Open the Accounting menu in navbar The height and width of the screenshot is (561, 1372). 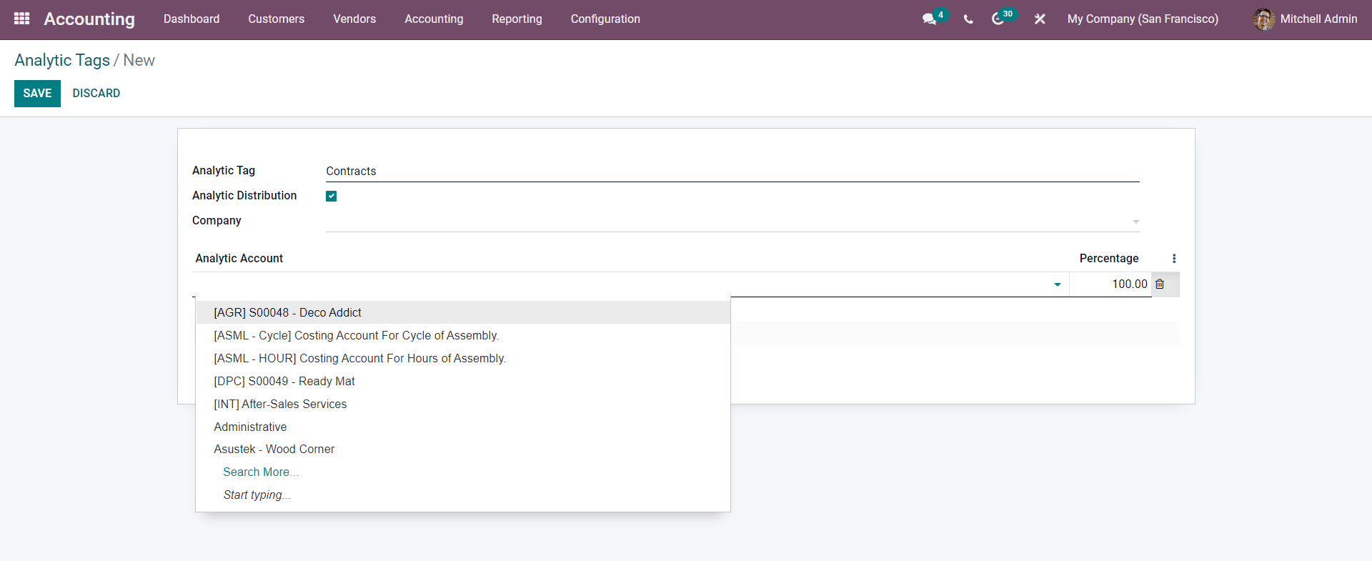point(434,19)
